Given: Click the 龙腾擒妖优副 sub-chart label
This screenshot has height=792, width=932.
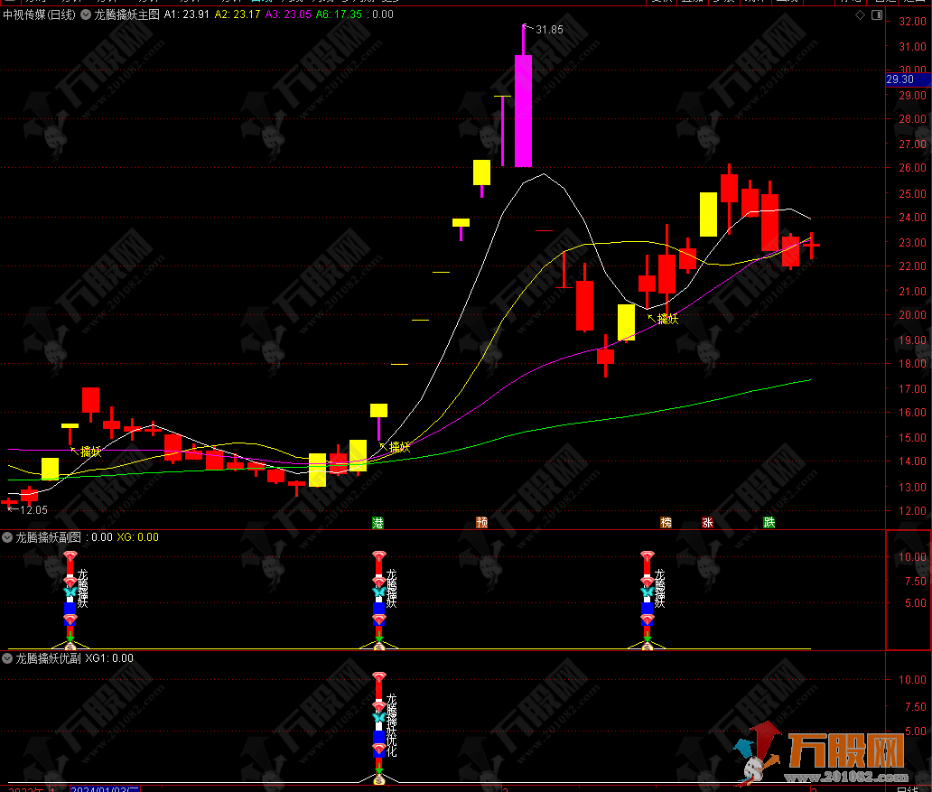Looking at the screenshot, I should click(x=48, y=658).
